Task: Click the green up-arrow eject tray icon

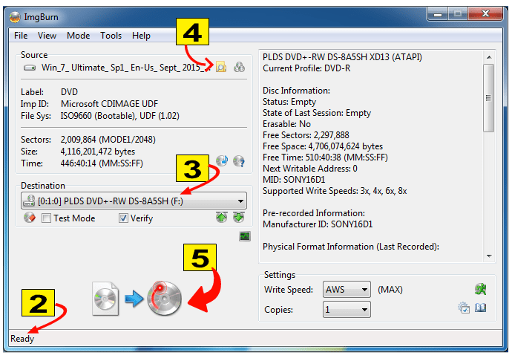Action: pos(222,218)
